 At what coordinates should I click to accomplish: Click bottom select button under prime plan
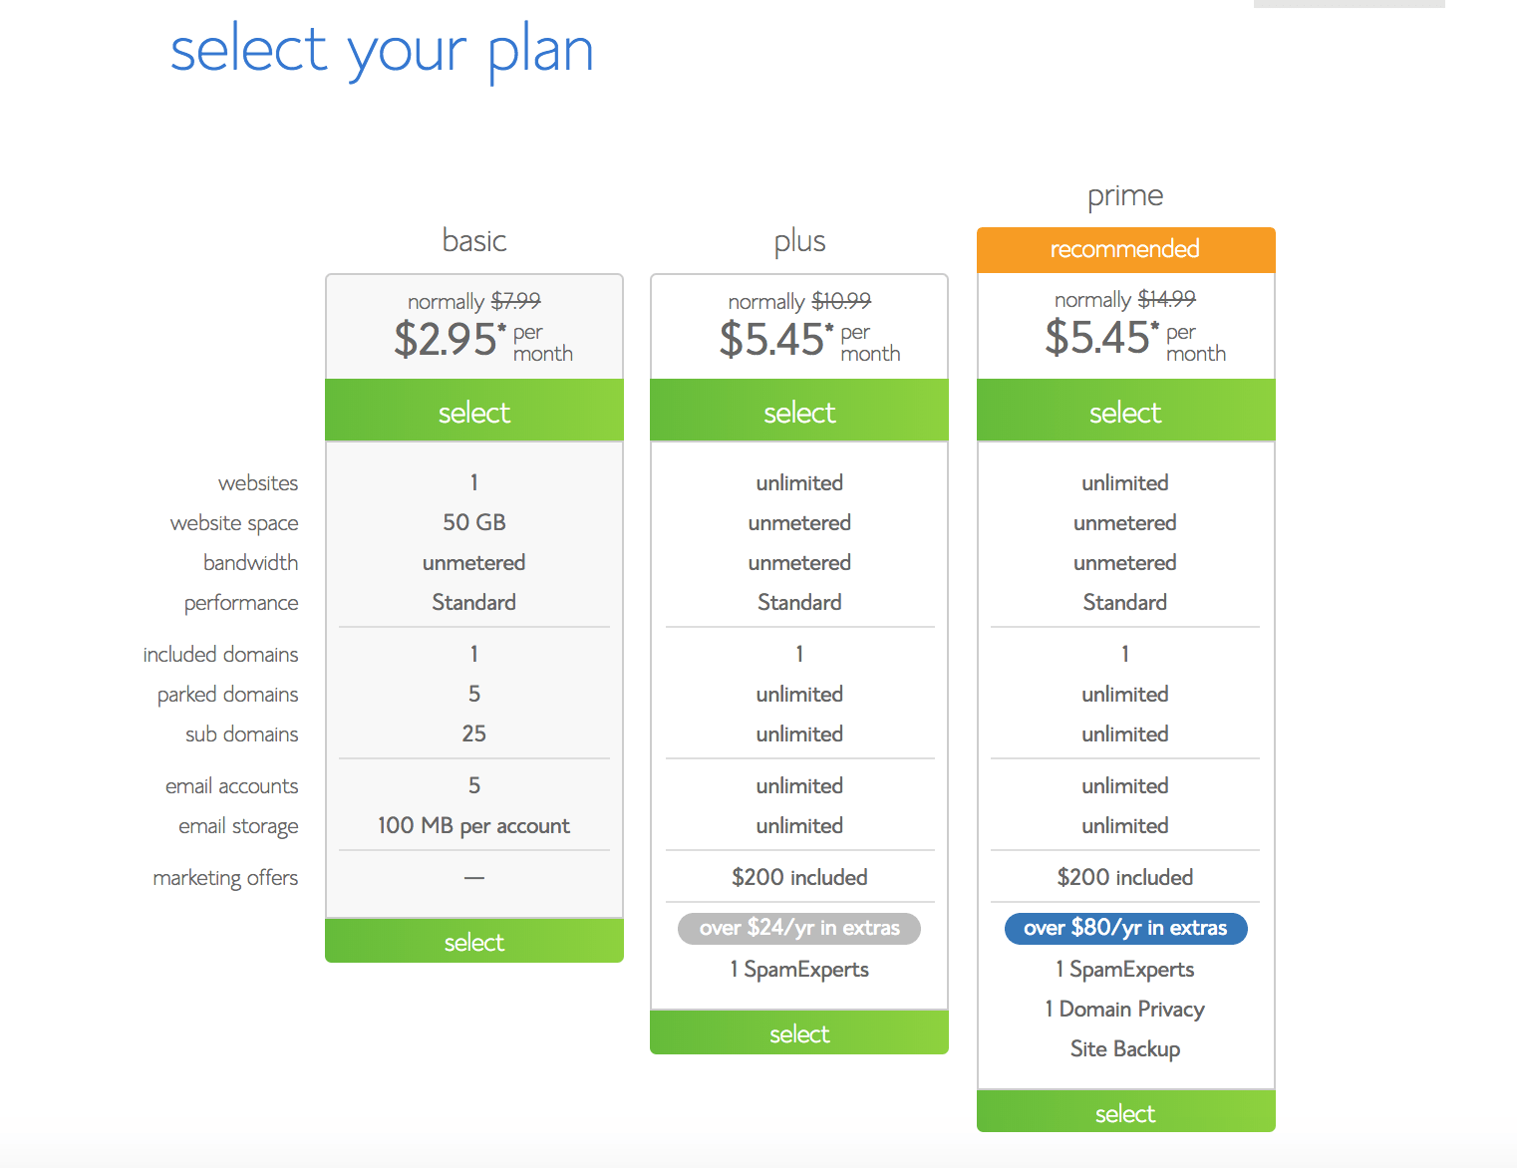[1126, 1111]
